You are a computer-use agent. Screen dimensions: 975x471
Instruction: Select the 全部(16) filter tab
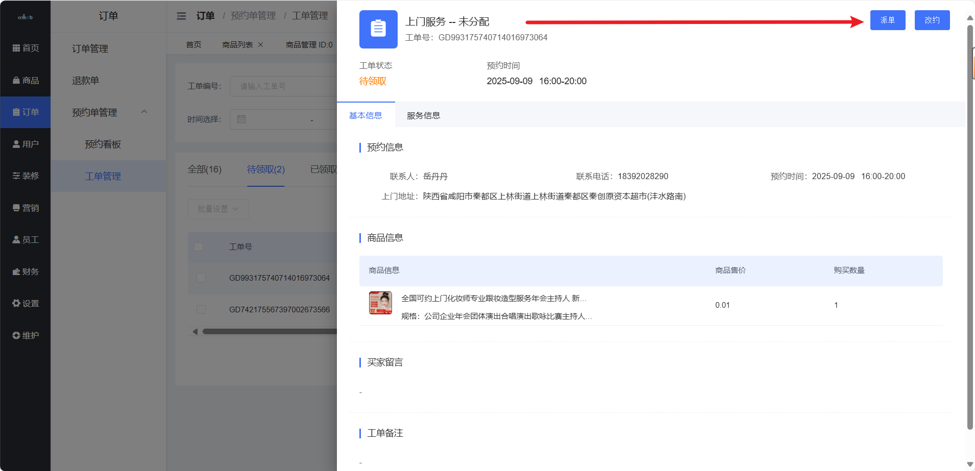click(204, 169)
